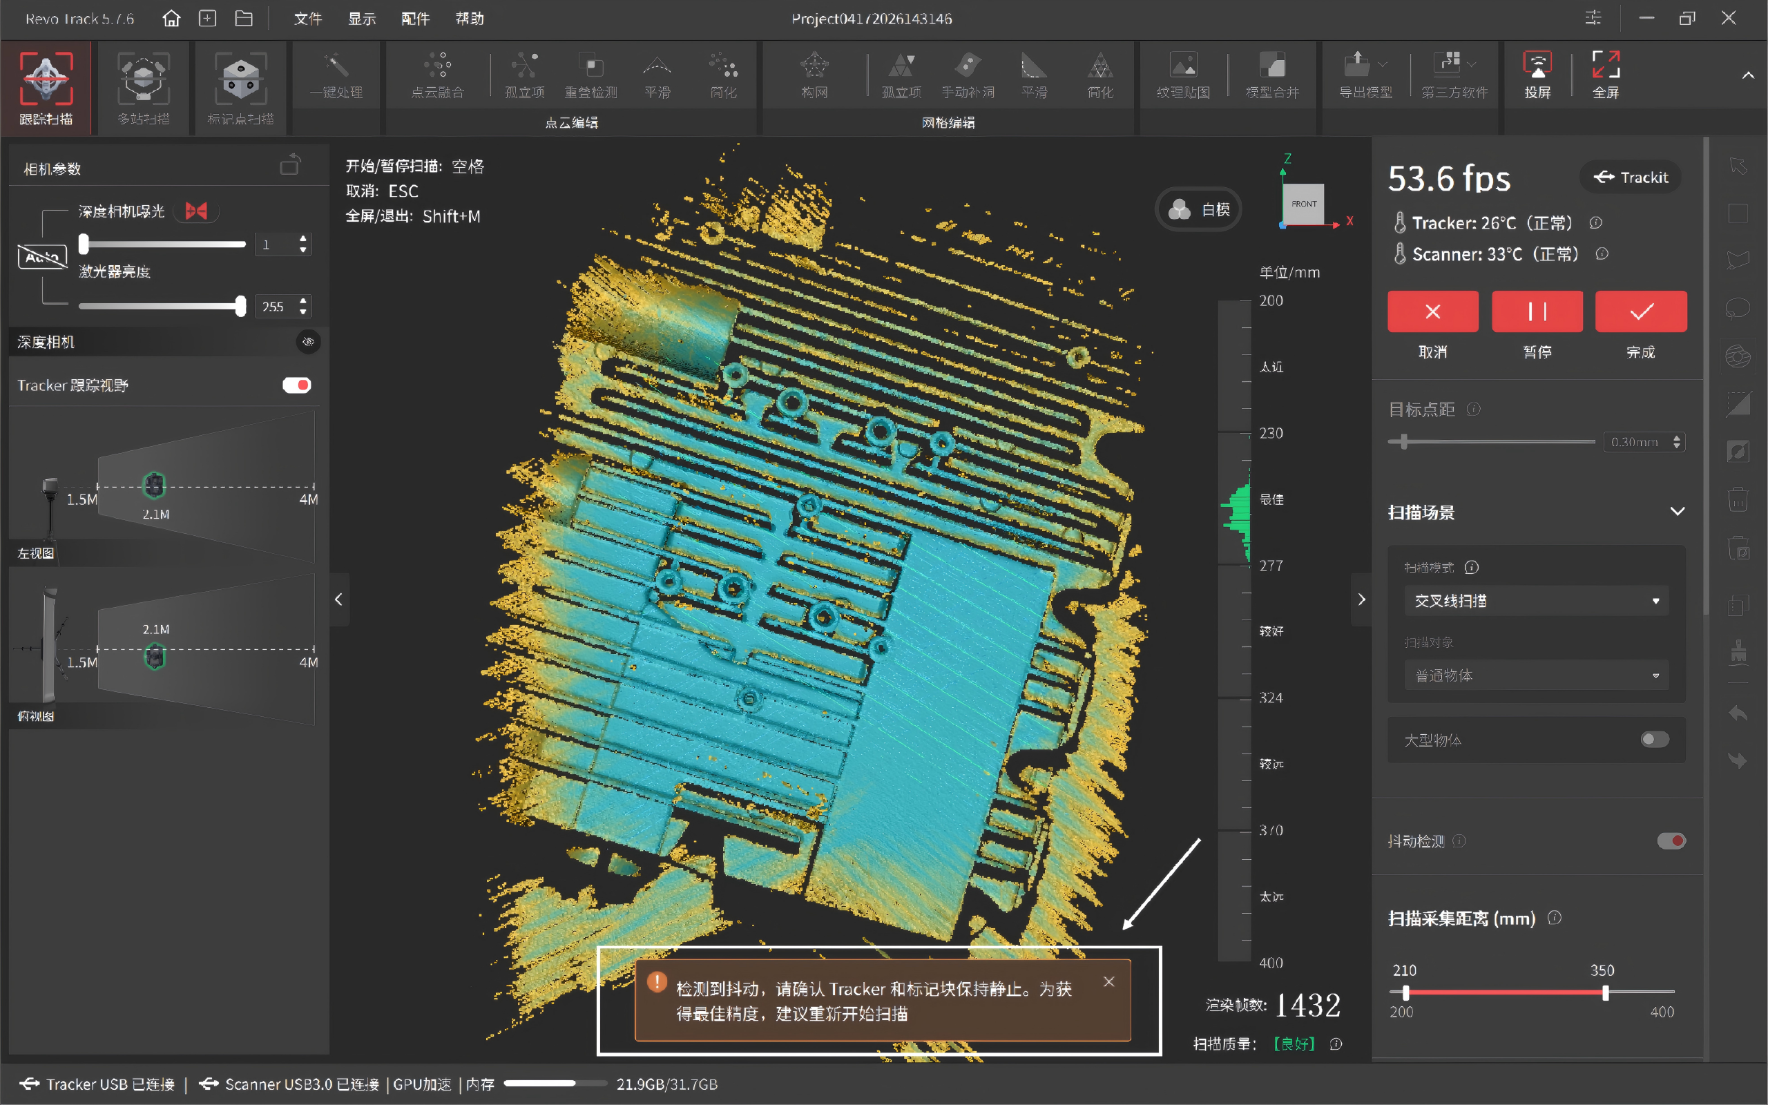Image resolution: width=1768 pixels, height=1105 pixels.
Task: Run 点云融合 point cloud fusion
Action: [x=437, y=75]
